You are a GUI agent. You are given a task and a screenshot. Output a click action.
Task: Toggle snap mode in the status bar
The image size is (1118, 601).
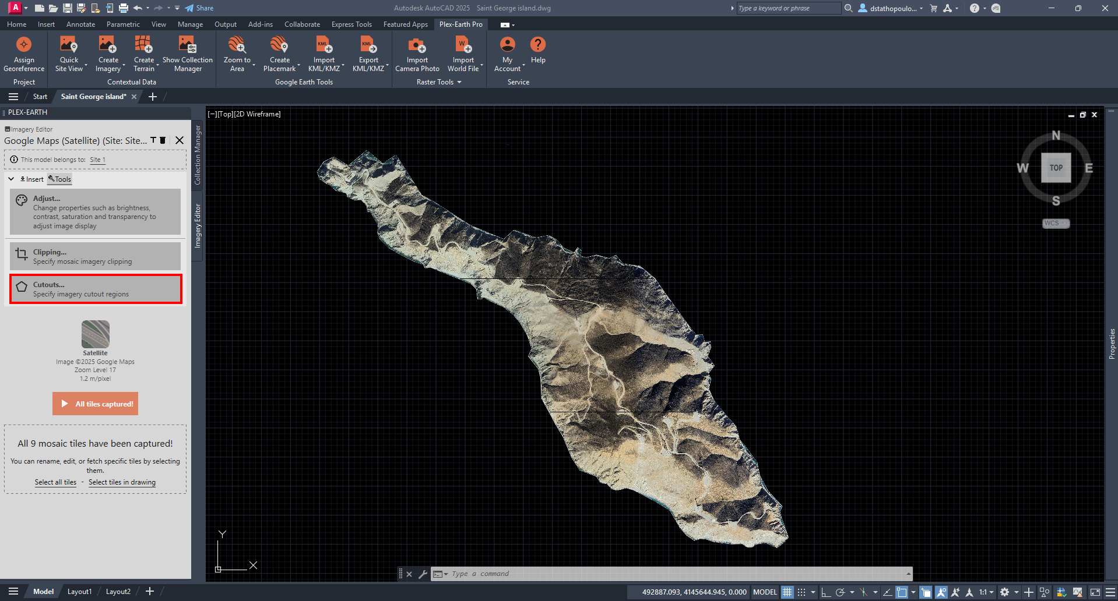click(801, 592)
